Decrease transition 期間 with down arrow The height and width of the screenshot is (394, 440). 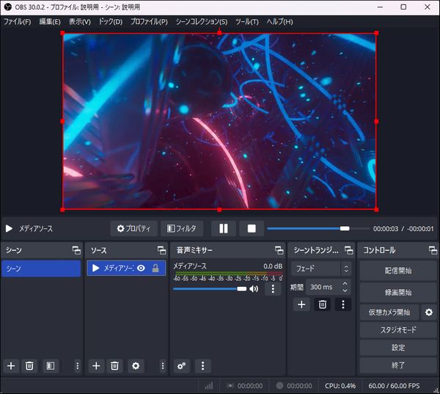tap(345, 291)
